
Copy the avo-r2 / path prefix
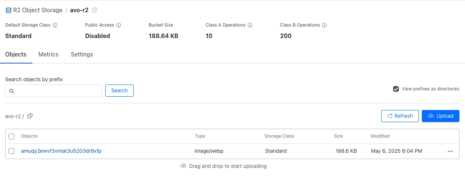tap(30, 116)
